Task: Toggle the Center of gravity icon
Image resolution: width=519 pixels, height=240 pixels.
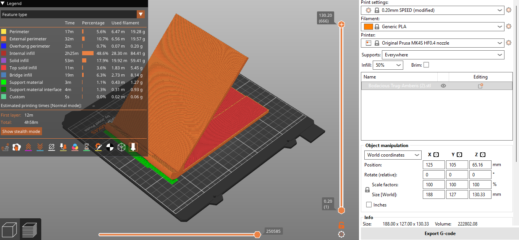Action: point(110,147)
